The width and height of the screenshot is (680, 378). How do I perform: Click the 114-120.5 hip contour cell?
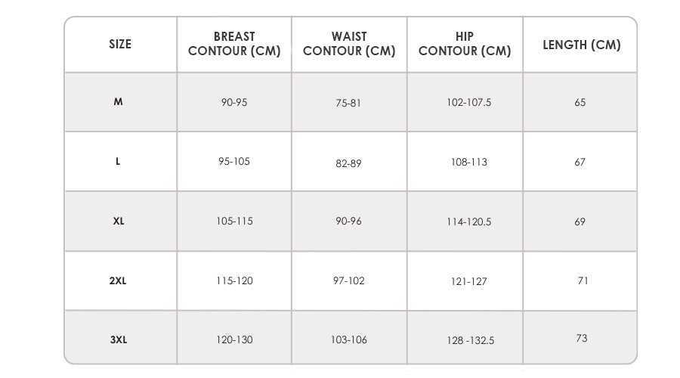pos(468,222)
